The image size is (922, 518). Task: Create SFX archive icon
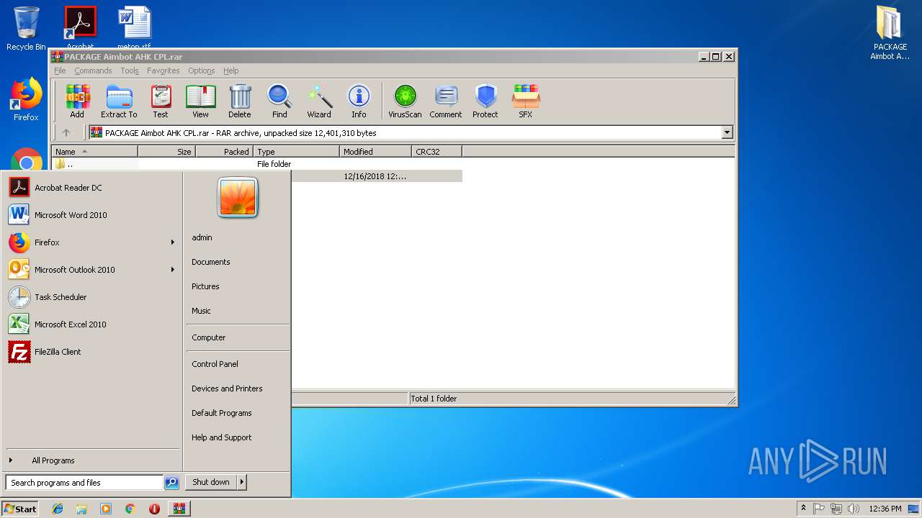point(526,101)
